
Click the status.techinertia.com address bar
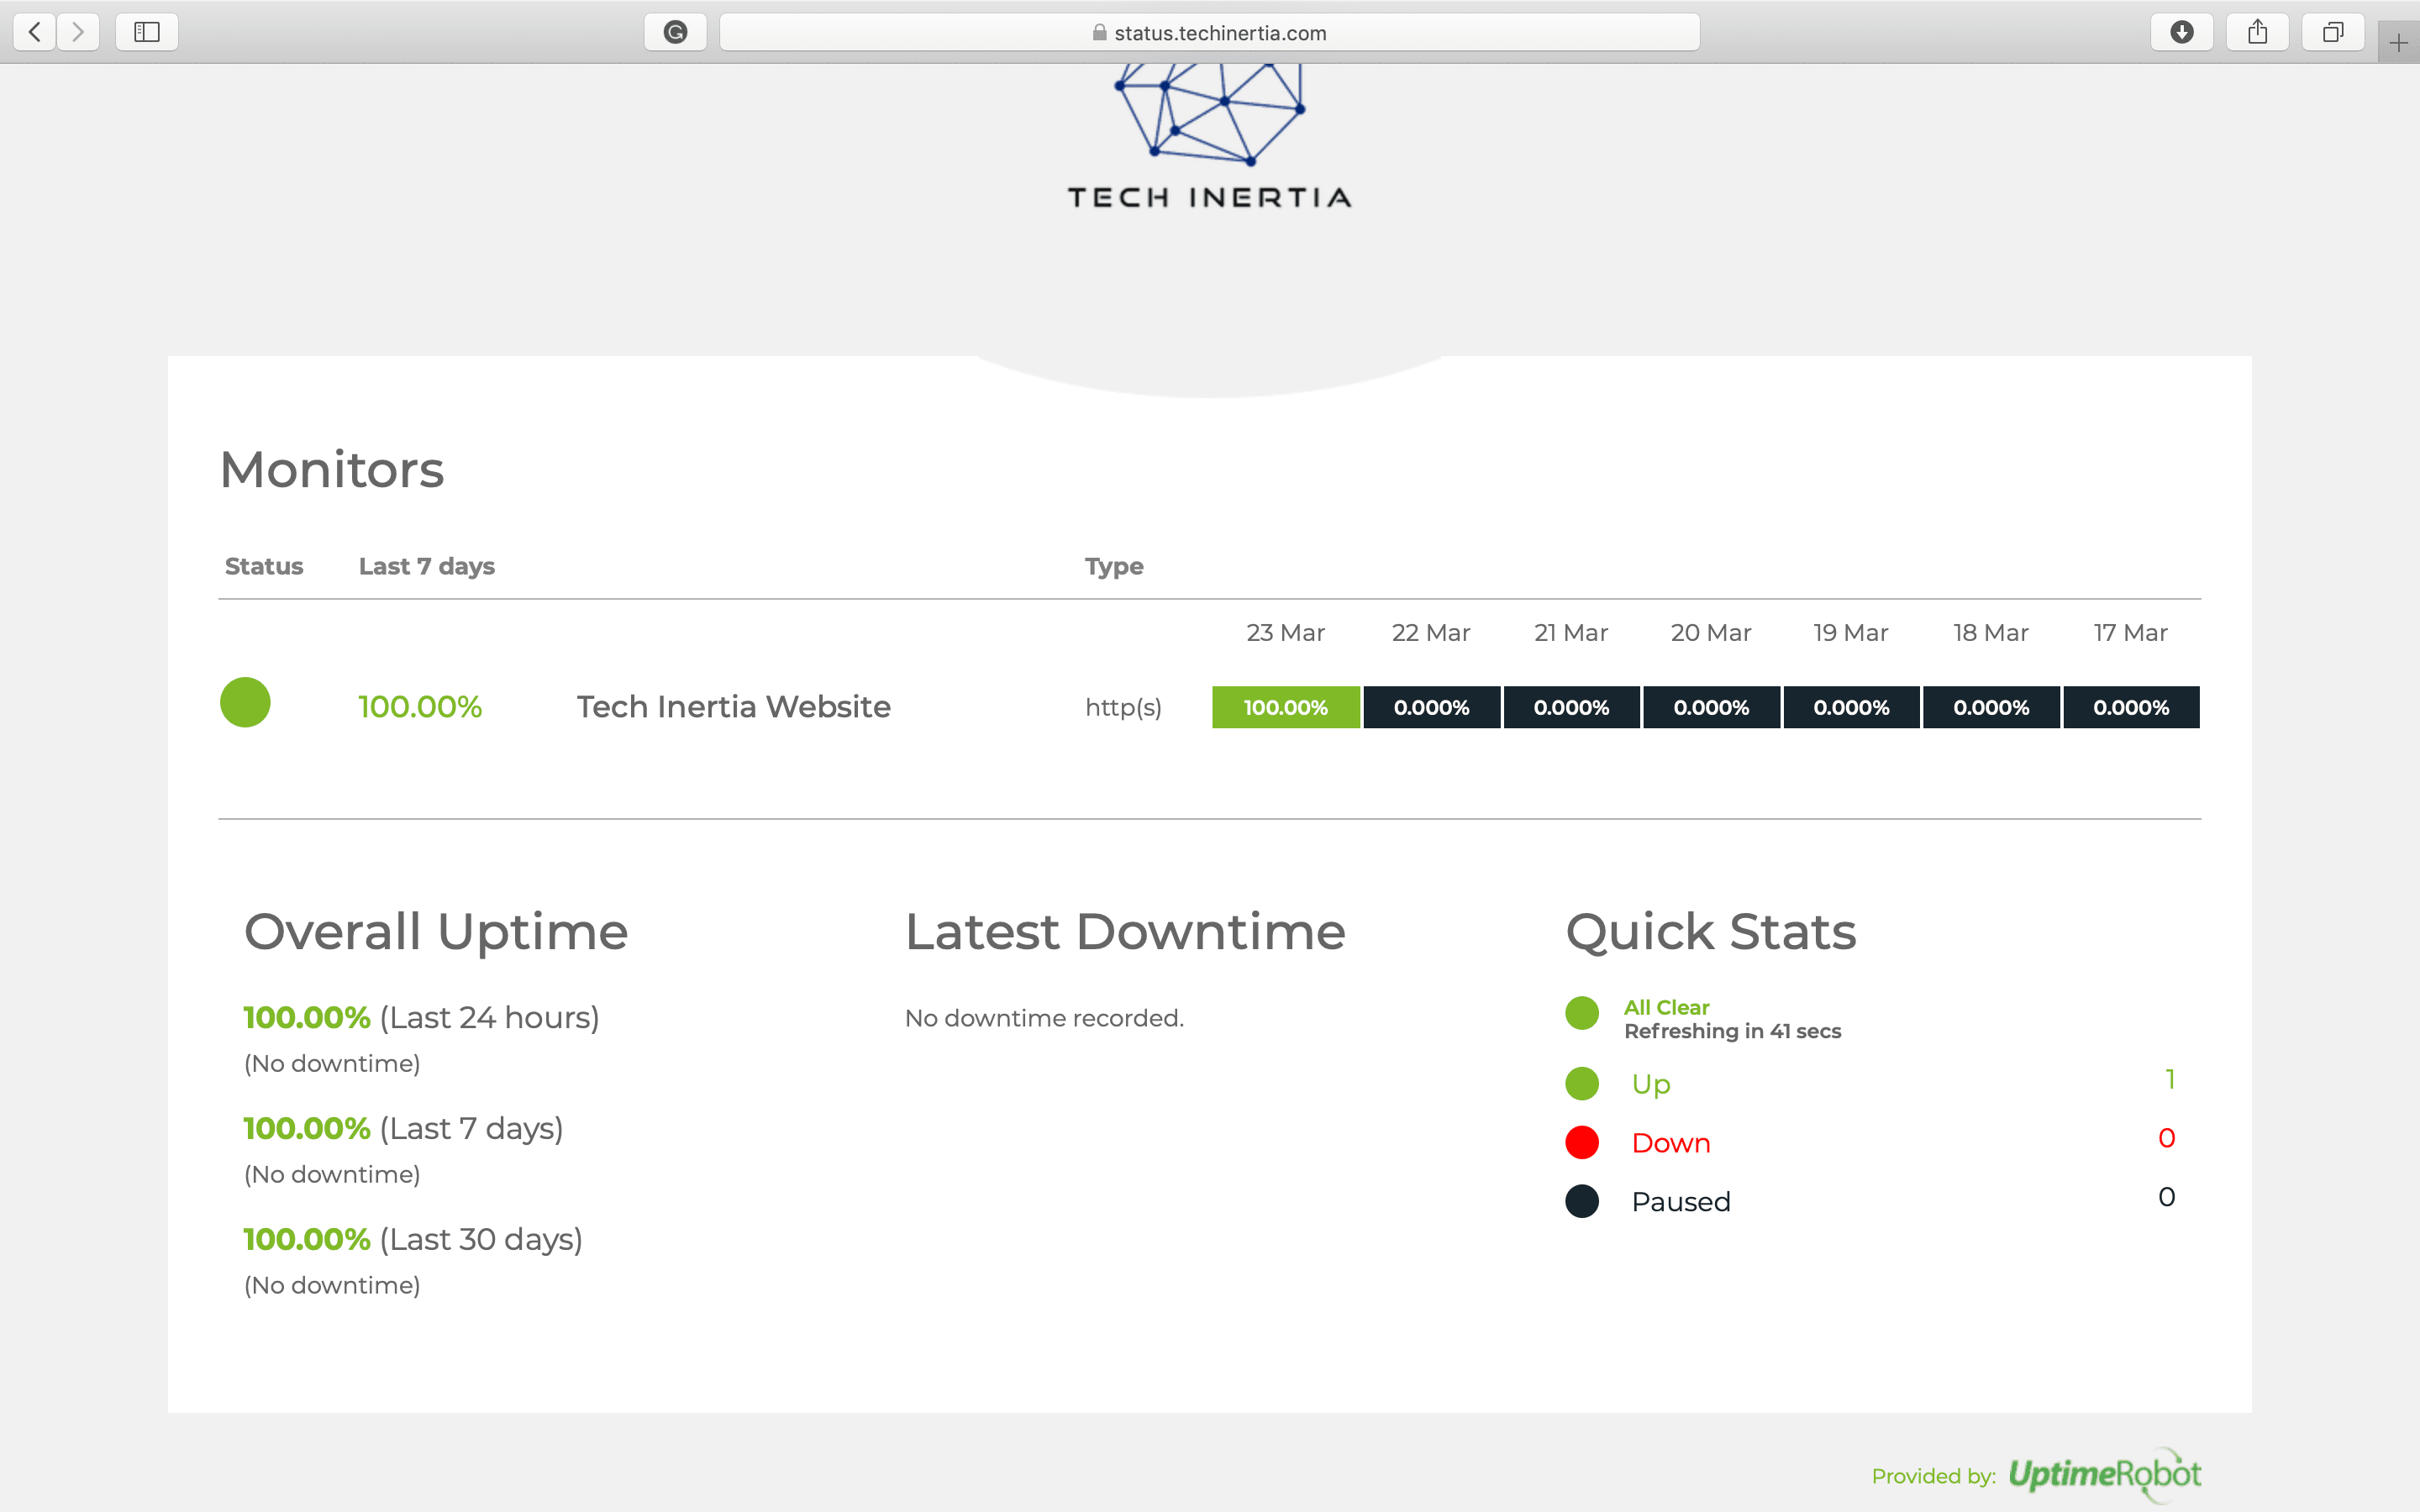click(1210, 32)
